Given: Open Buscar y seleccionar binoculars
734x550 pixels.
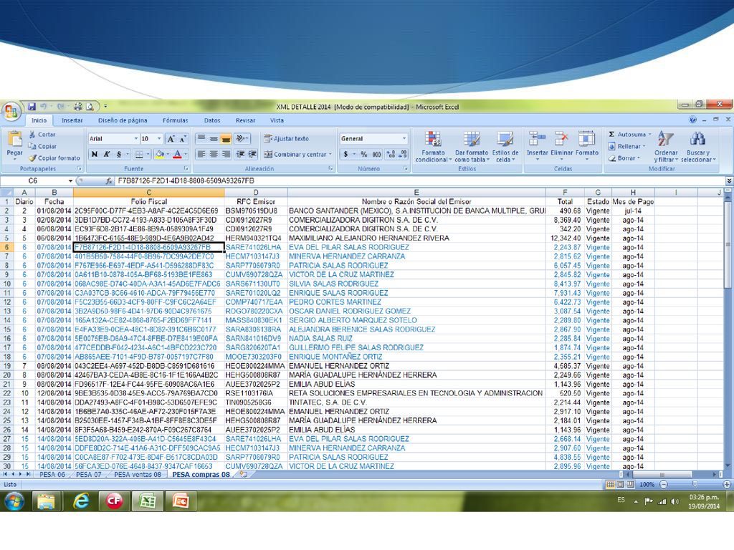Looking at the screenshot, I should (x=698, y=147).
